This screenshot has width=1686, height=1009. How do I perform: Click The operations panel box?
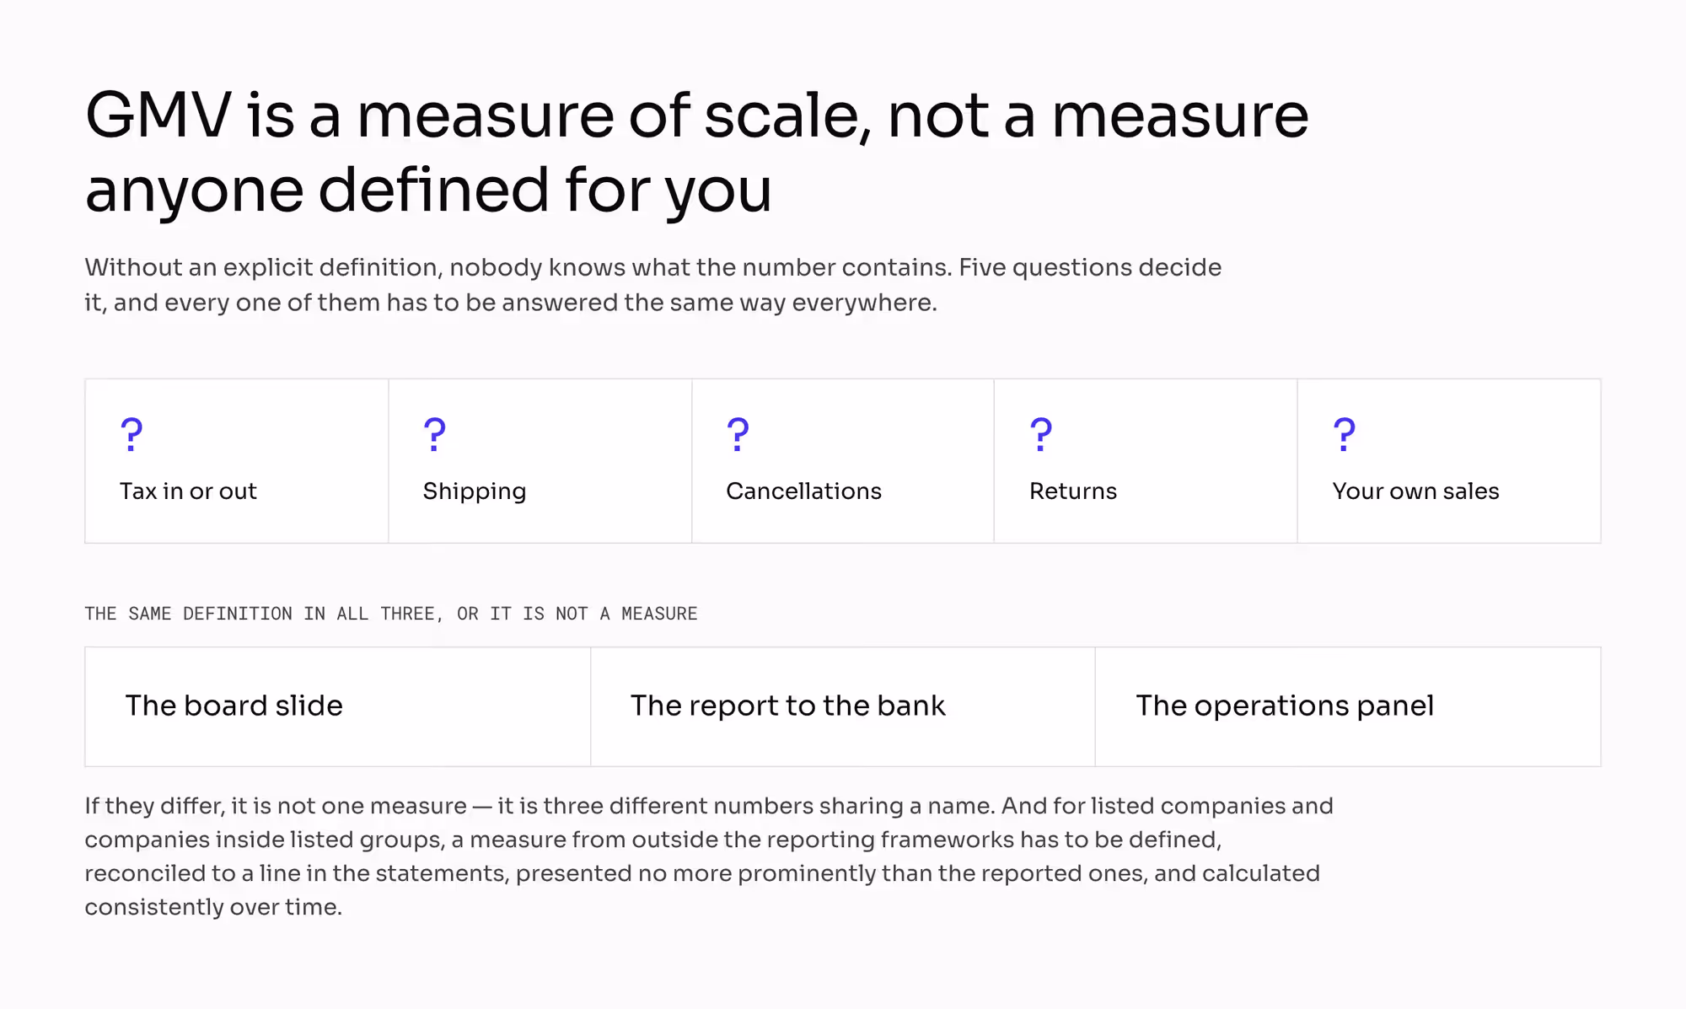(1348, 707)
